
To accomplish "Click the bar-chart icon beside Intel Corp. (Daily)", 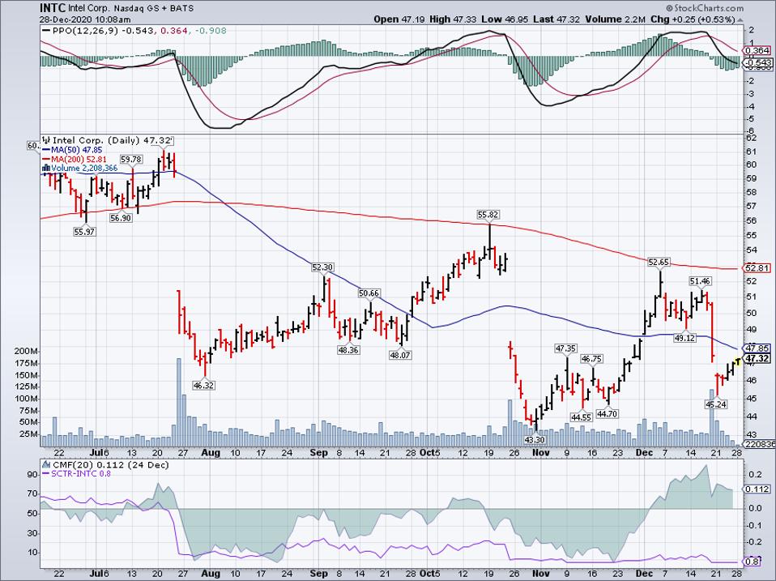I will point(48,140).
